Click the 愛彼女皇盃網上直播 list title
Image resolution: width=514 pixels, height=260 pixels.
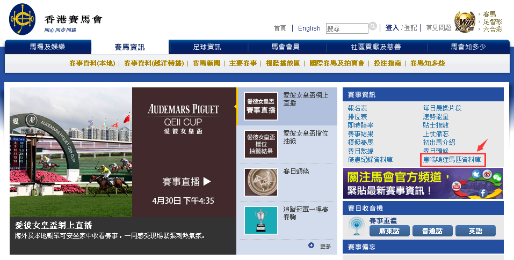(306, 99)
